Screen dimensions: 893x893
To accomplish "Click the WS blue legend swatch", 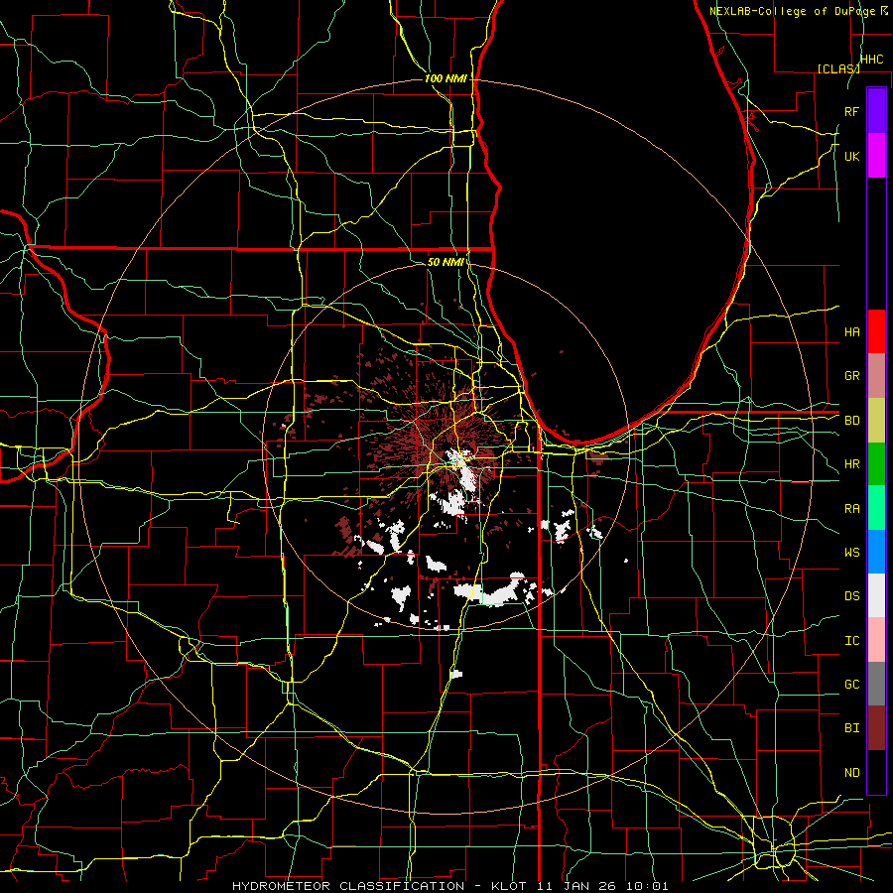I will [876, 552].
